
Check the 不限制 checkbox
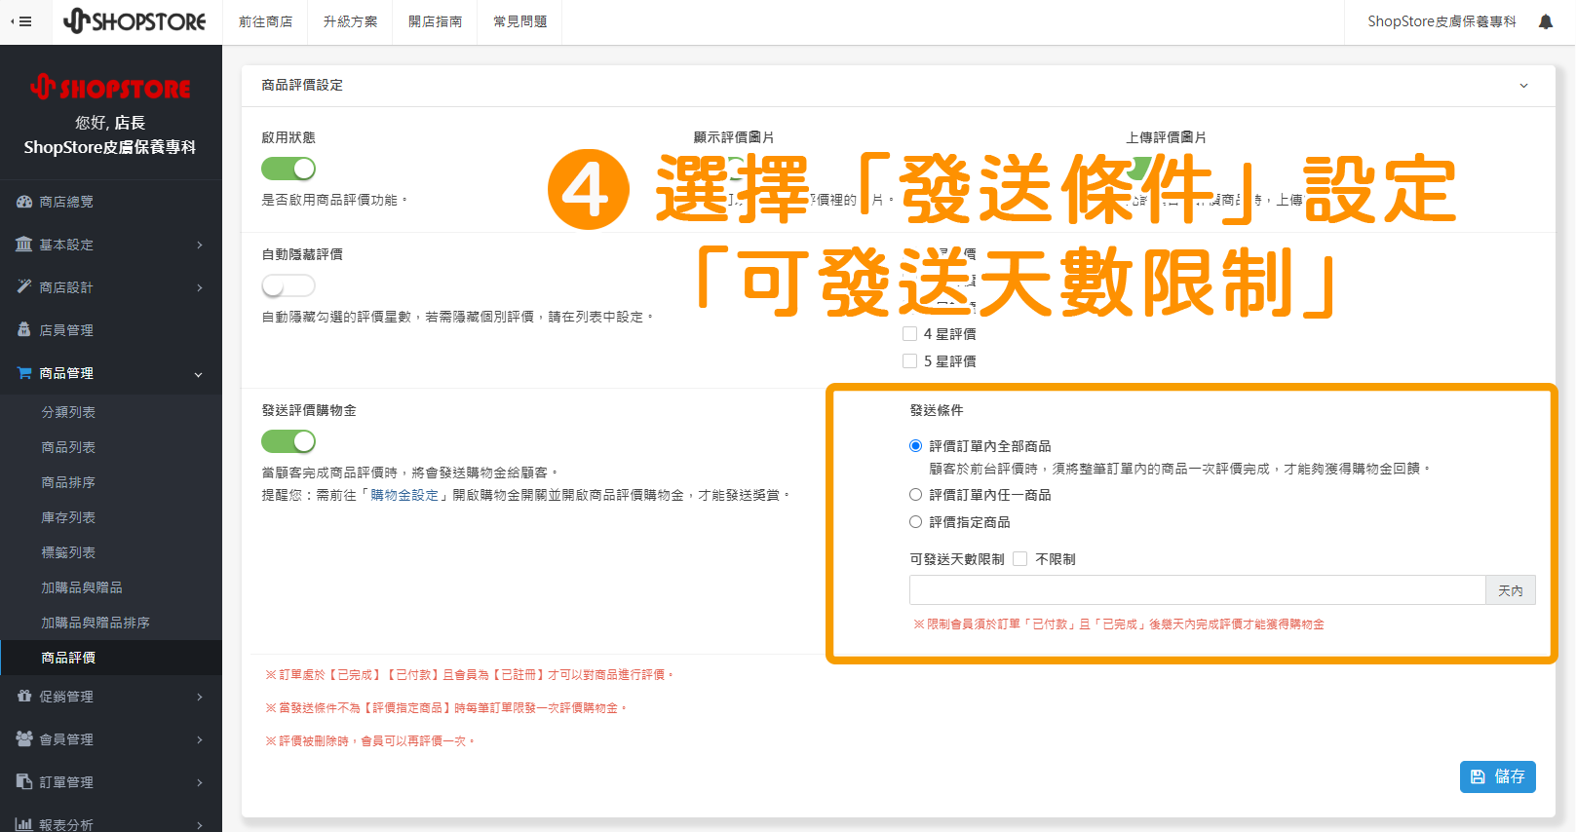point(1020,559)
